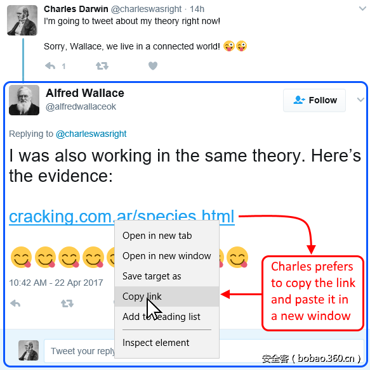Retweet Alfred Wallace's tweet

pyautogui.click(x=67, y=303)
